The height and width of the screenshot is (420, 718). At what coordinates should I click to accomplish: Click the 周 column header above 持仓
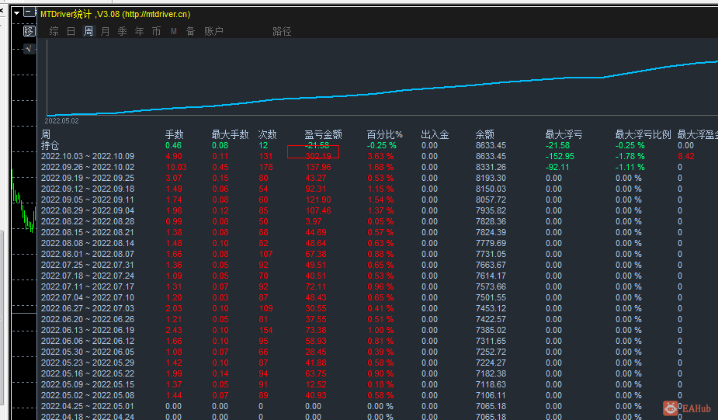pos(46,134)
